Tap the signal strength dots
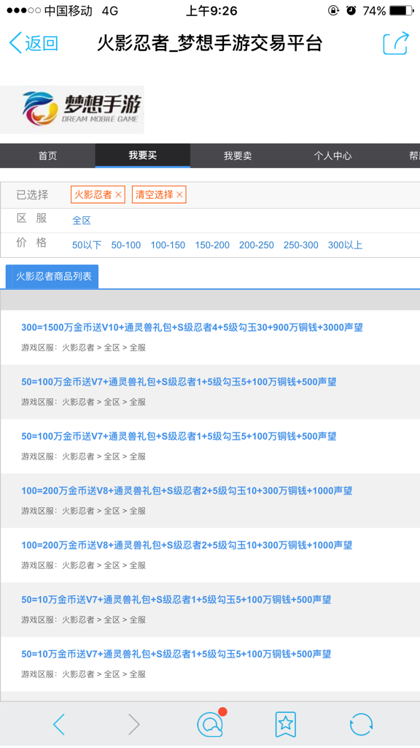Image resolution: width=420 pixels, height=748 pixels. [23, 10]
